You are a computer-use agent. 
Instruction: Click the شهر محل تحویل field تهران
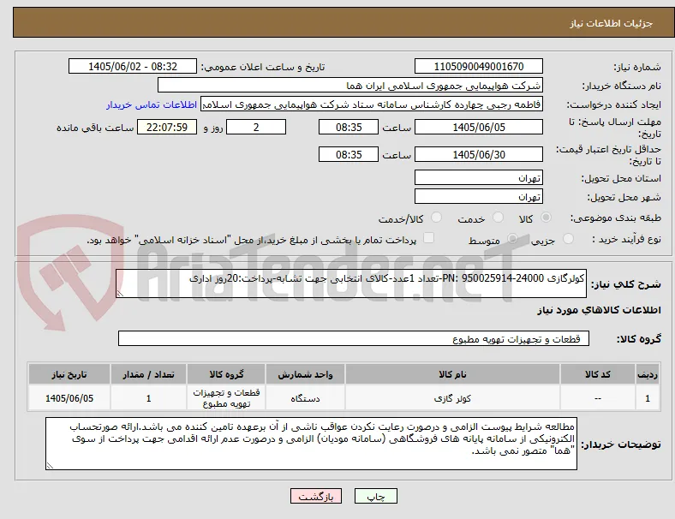click(478, 197)
